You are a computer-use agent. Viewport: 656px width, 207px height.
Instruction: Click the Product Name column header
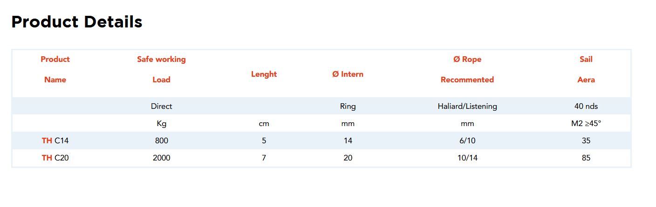click(x=55, y=69)
